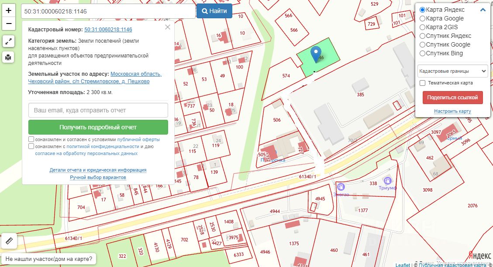Image resolution: width=493 pixels, height=267 pixels.
Task: Open the ruler measurement tool
Action: (9, 240)
